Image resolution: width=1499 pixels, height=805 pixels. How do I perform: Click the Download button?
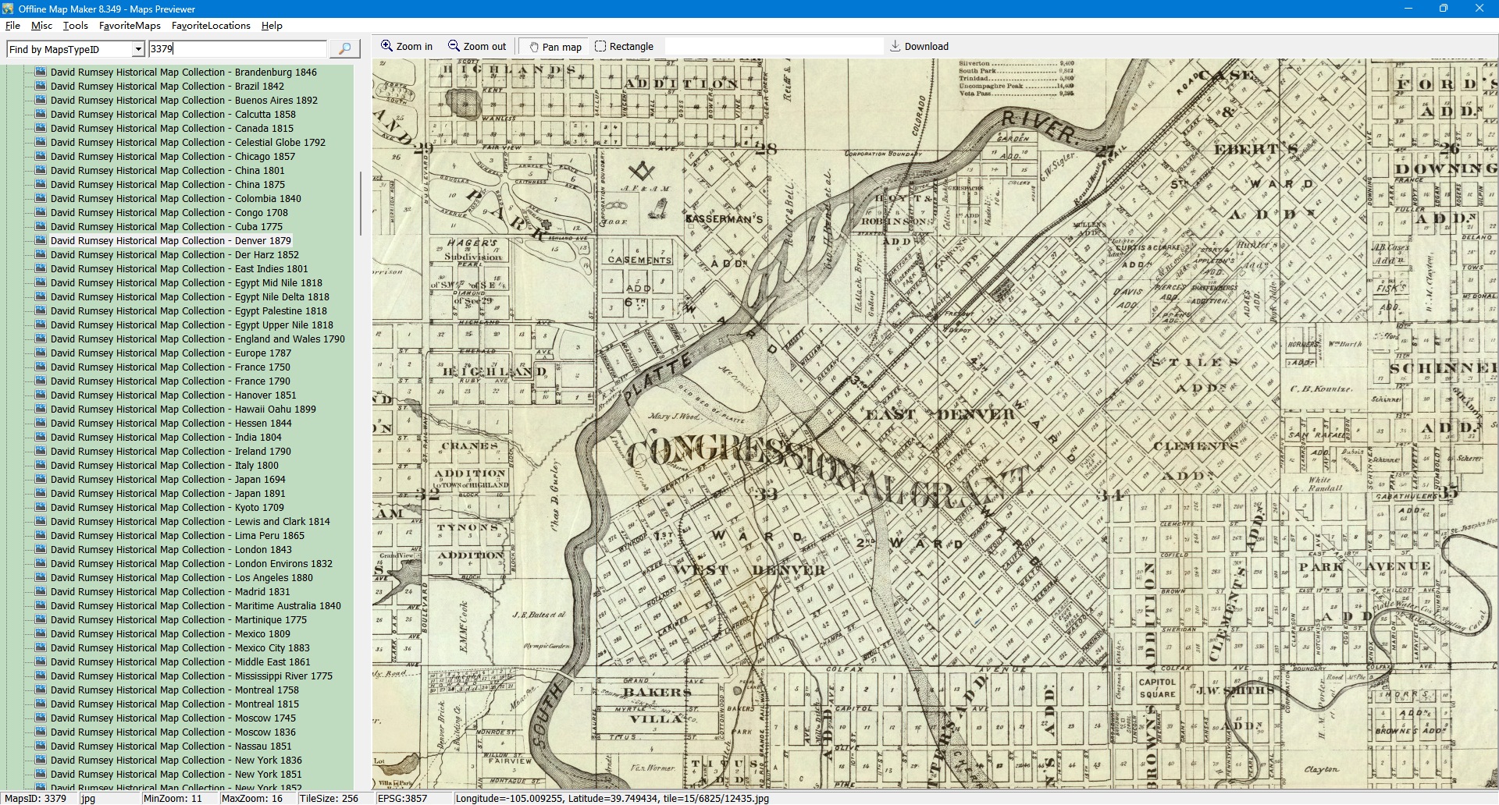(x=919, y=47)
